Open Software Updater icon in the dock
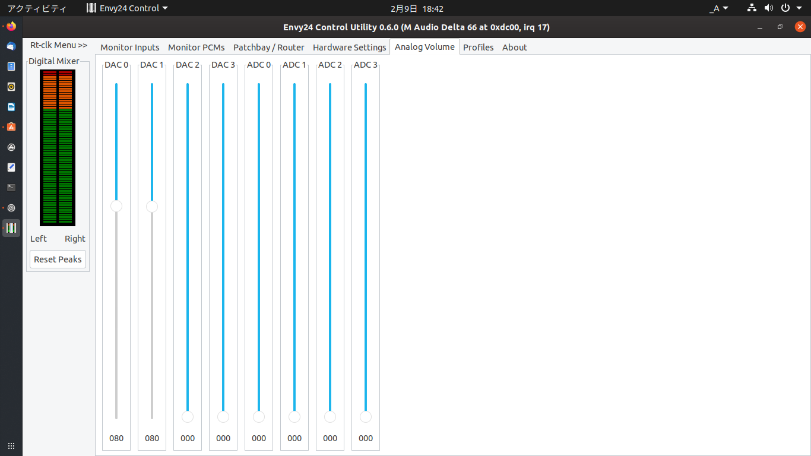Screen dimensions: 811x456 (11, 147)
